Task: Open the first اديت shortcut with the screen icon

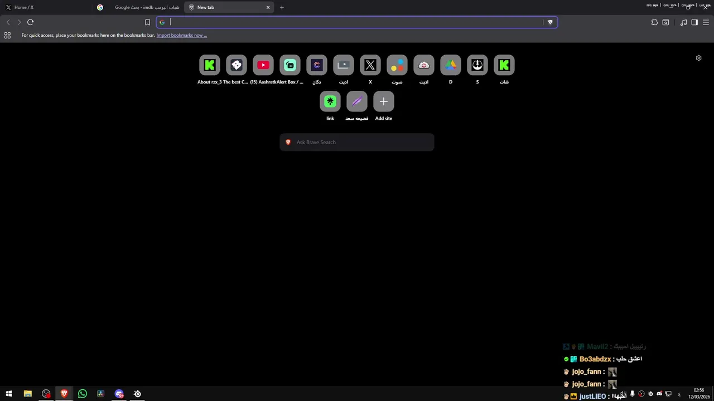Action: click(344, 65)
